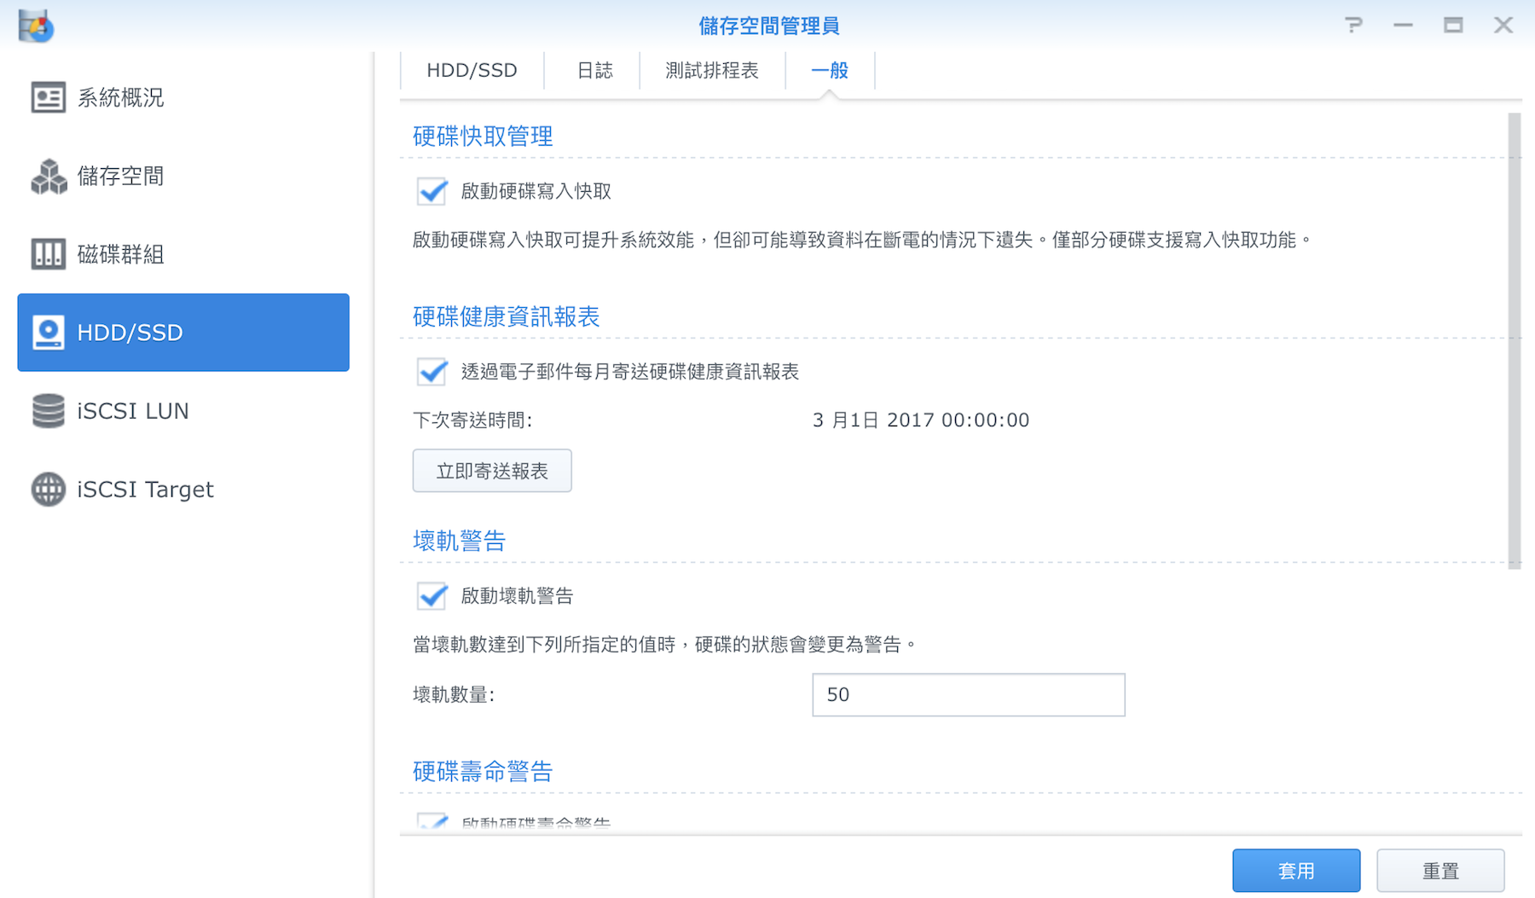Click the vertical scrollbar in settings panel
1535x898 pixels.
point(1514,341)
